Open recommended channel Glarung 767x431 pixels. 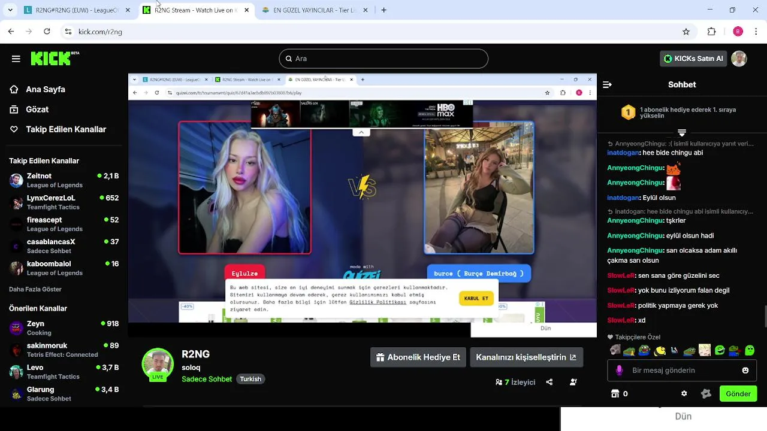point(64,394)
